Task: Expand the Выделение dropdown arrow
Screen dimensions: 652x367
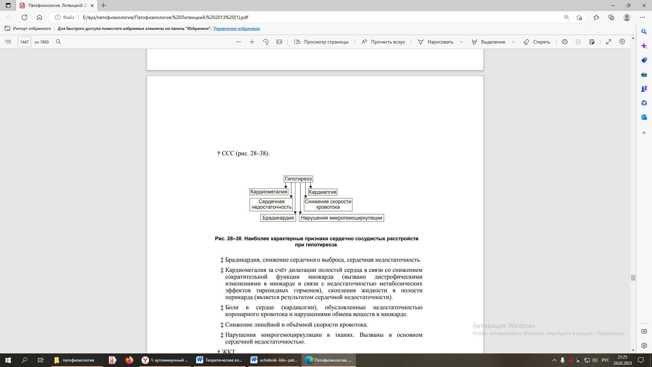Action: pos(513,42)
